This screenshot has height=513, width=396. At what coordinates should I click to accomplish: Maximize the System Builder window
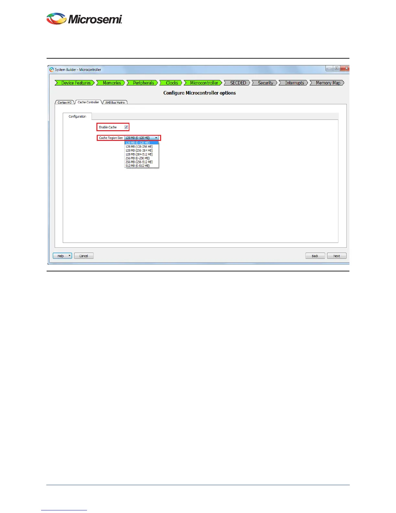[337, 68]
